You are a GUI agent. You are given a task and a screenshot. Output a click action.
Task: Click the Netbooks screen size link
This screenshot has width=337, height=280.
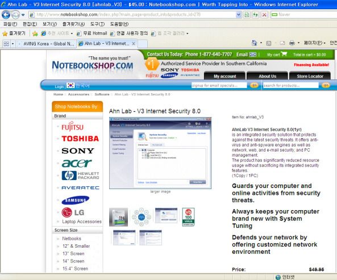[x=72, y=239]
